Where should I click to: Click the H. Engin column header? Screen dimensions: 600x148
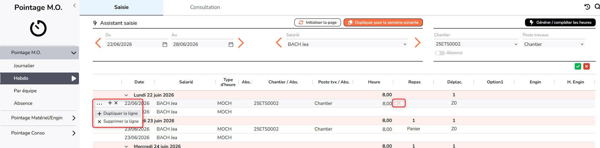coord(576,82)
